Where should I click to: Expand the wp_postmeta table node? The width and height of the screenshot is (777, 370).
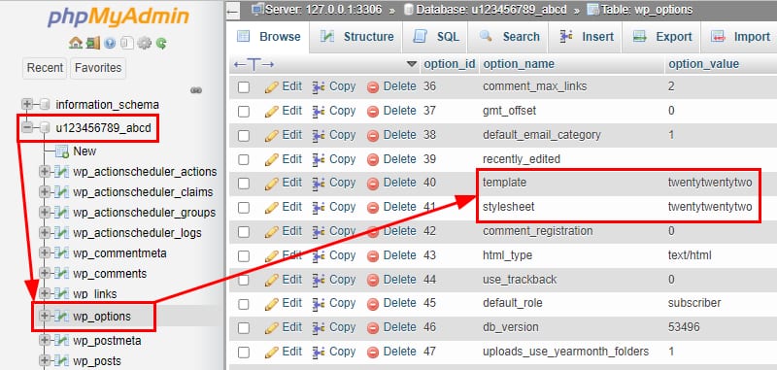point(45,340)
